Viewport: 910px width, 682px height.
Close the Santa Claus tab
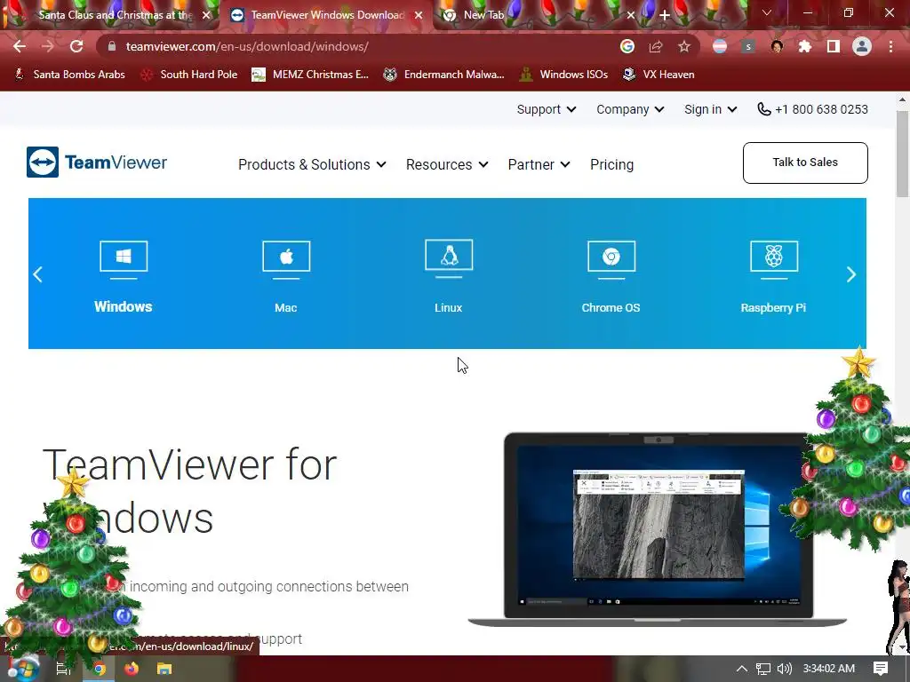(x=206, y=15)
